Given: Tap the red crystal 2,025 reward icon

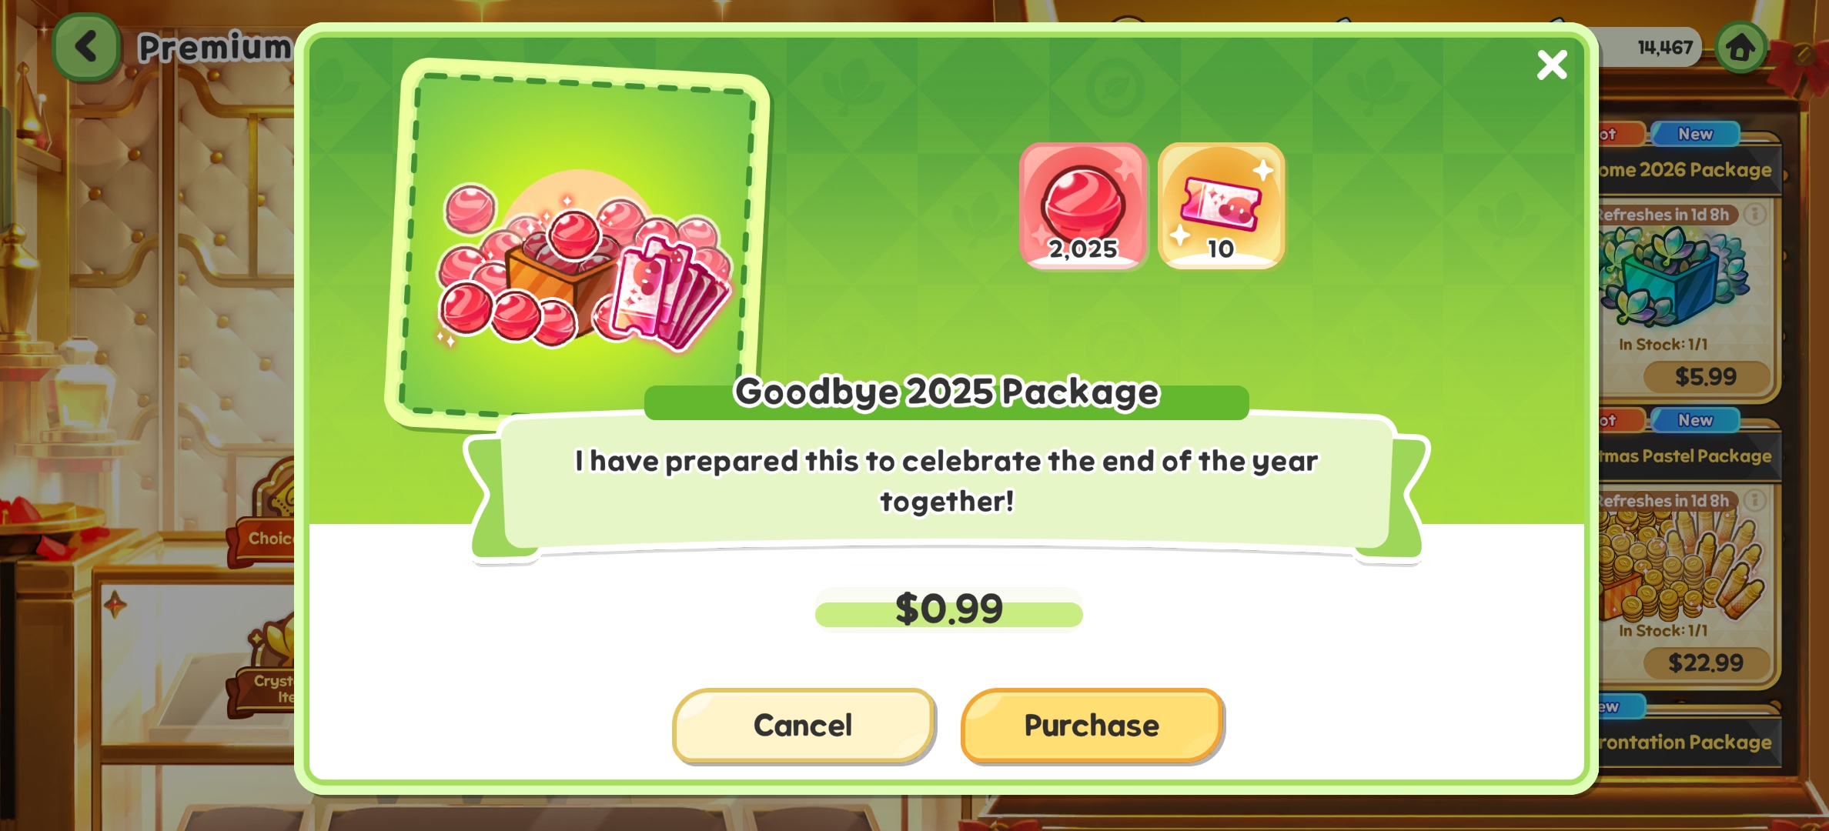Looking at the screenshot, I should click(x=1083, y=205).
